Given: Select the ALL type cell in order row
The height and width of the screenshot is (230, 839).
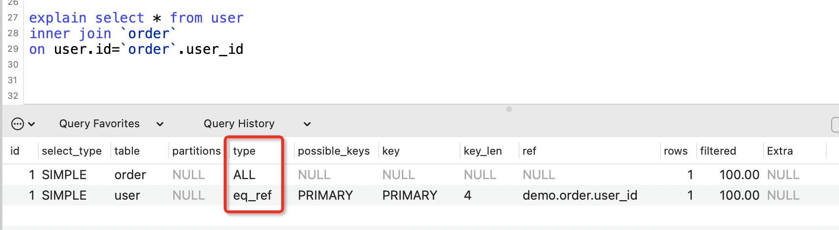Looking at the screenshot, I should (244, 175).
